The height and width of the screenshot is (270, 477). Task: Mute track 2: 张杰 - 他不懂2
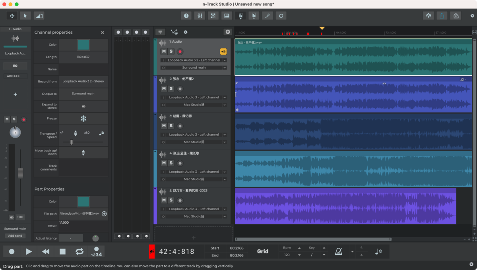(164, 89)
